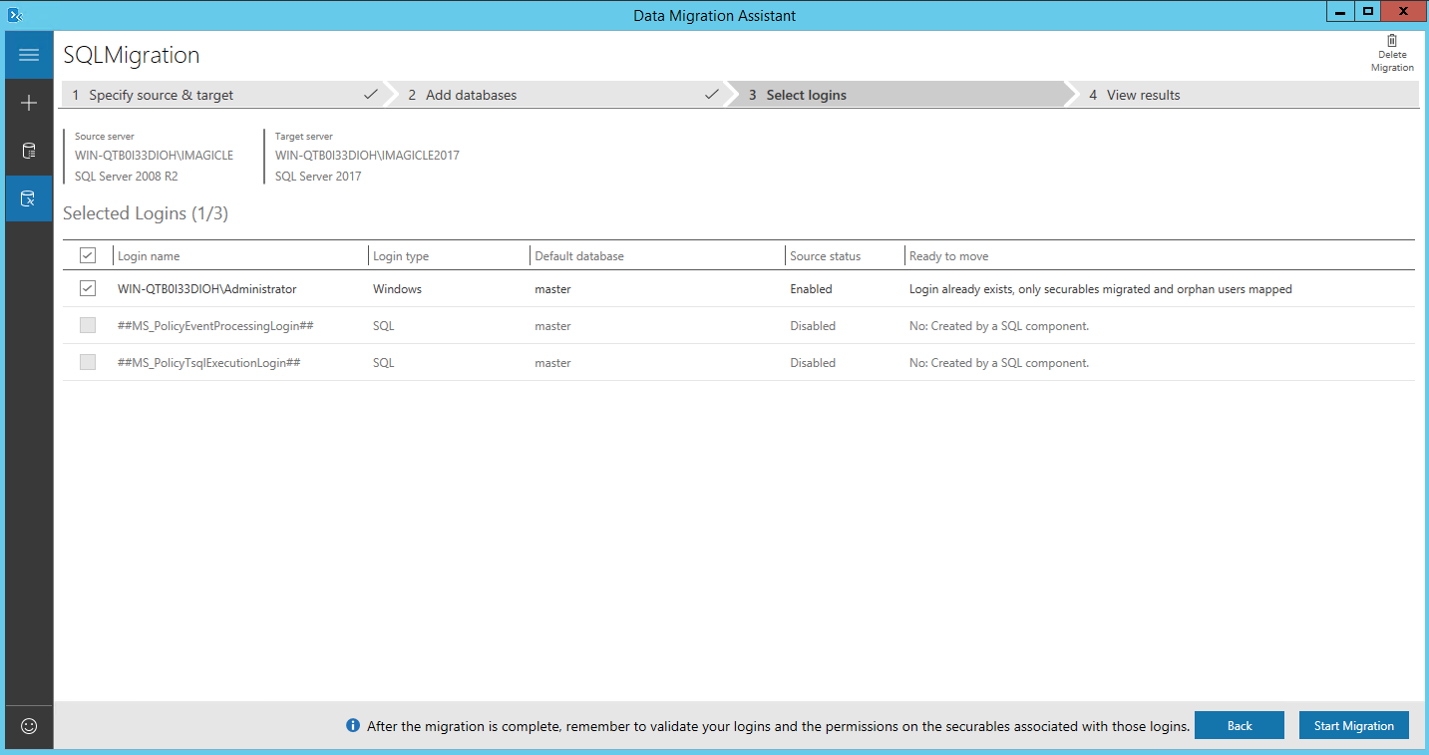
Task: Open the Assessments database icon in sidebar
Action: 29,152
